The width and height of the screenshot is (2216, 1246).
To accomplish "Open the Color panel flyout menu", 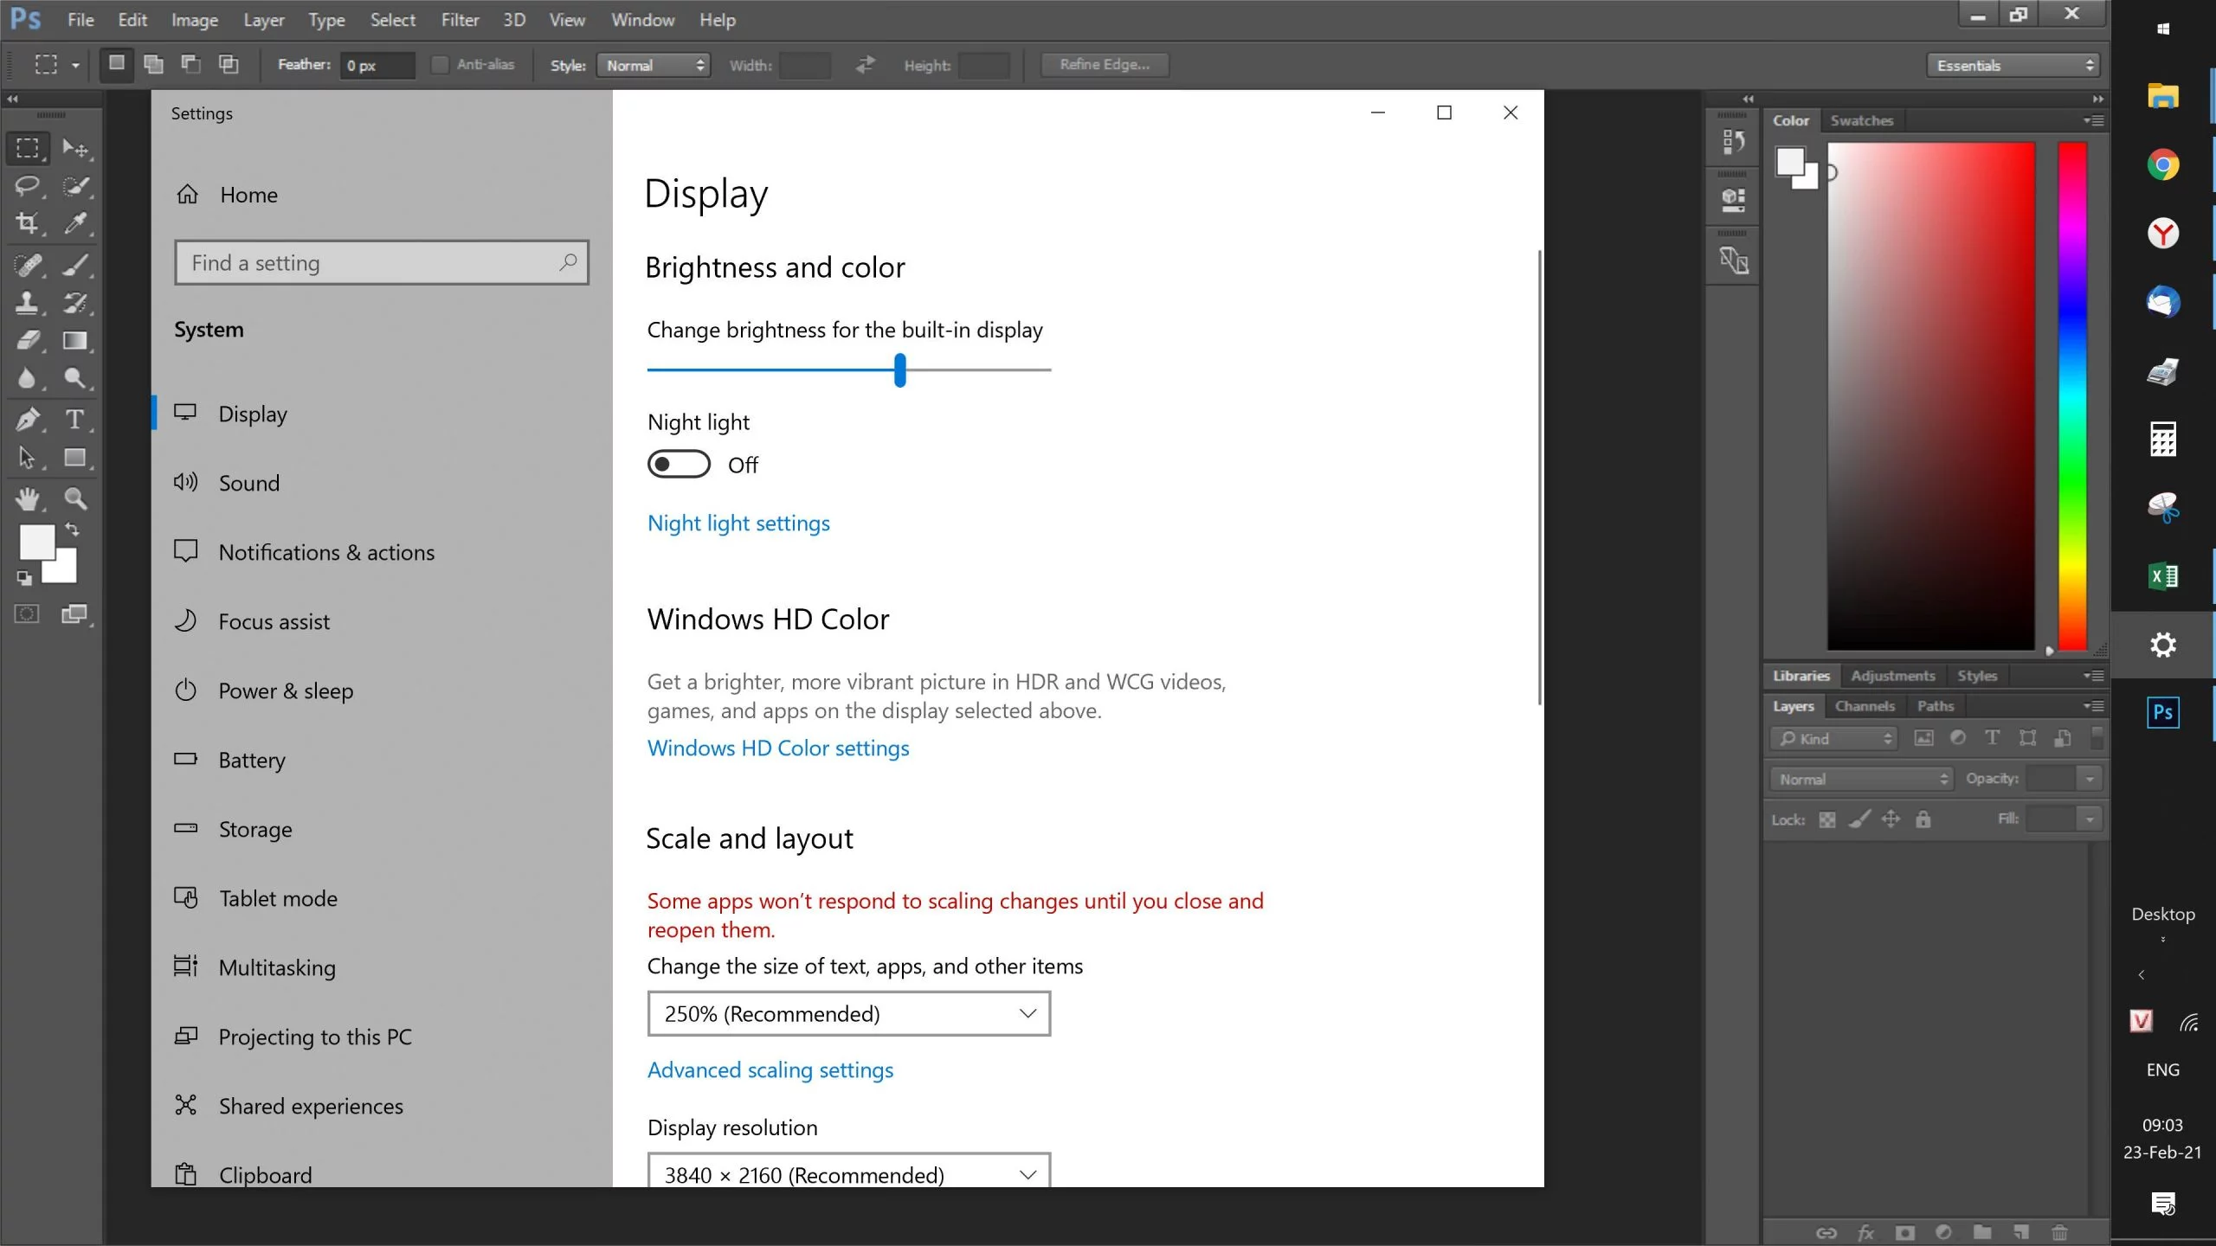I will coord(2093,120).
